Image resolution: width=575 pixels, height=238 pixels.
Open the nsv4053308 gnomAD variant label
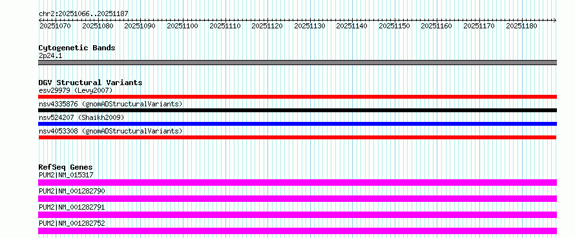pos(110,131)
